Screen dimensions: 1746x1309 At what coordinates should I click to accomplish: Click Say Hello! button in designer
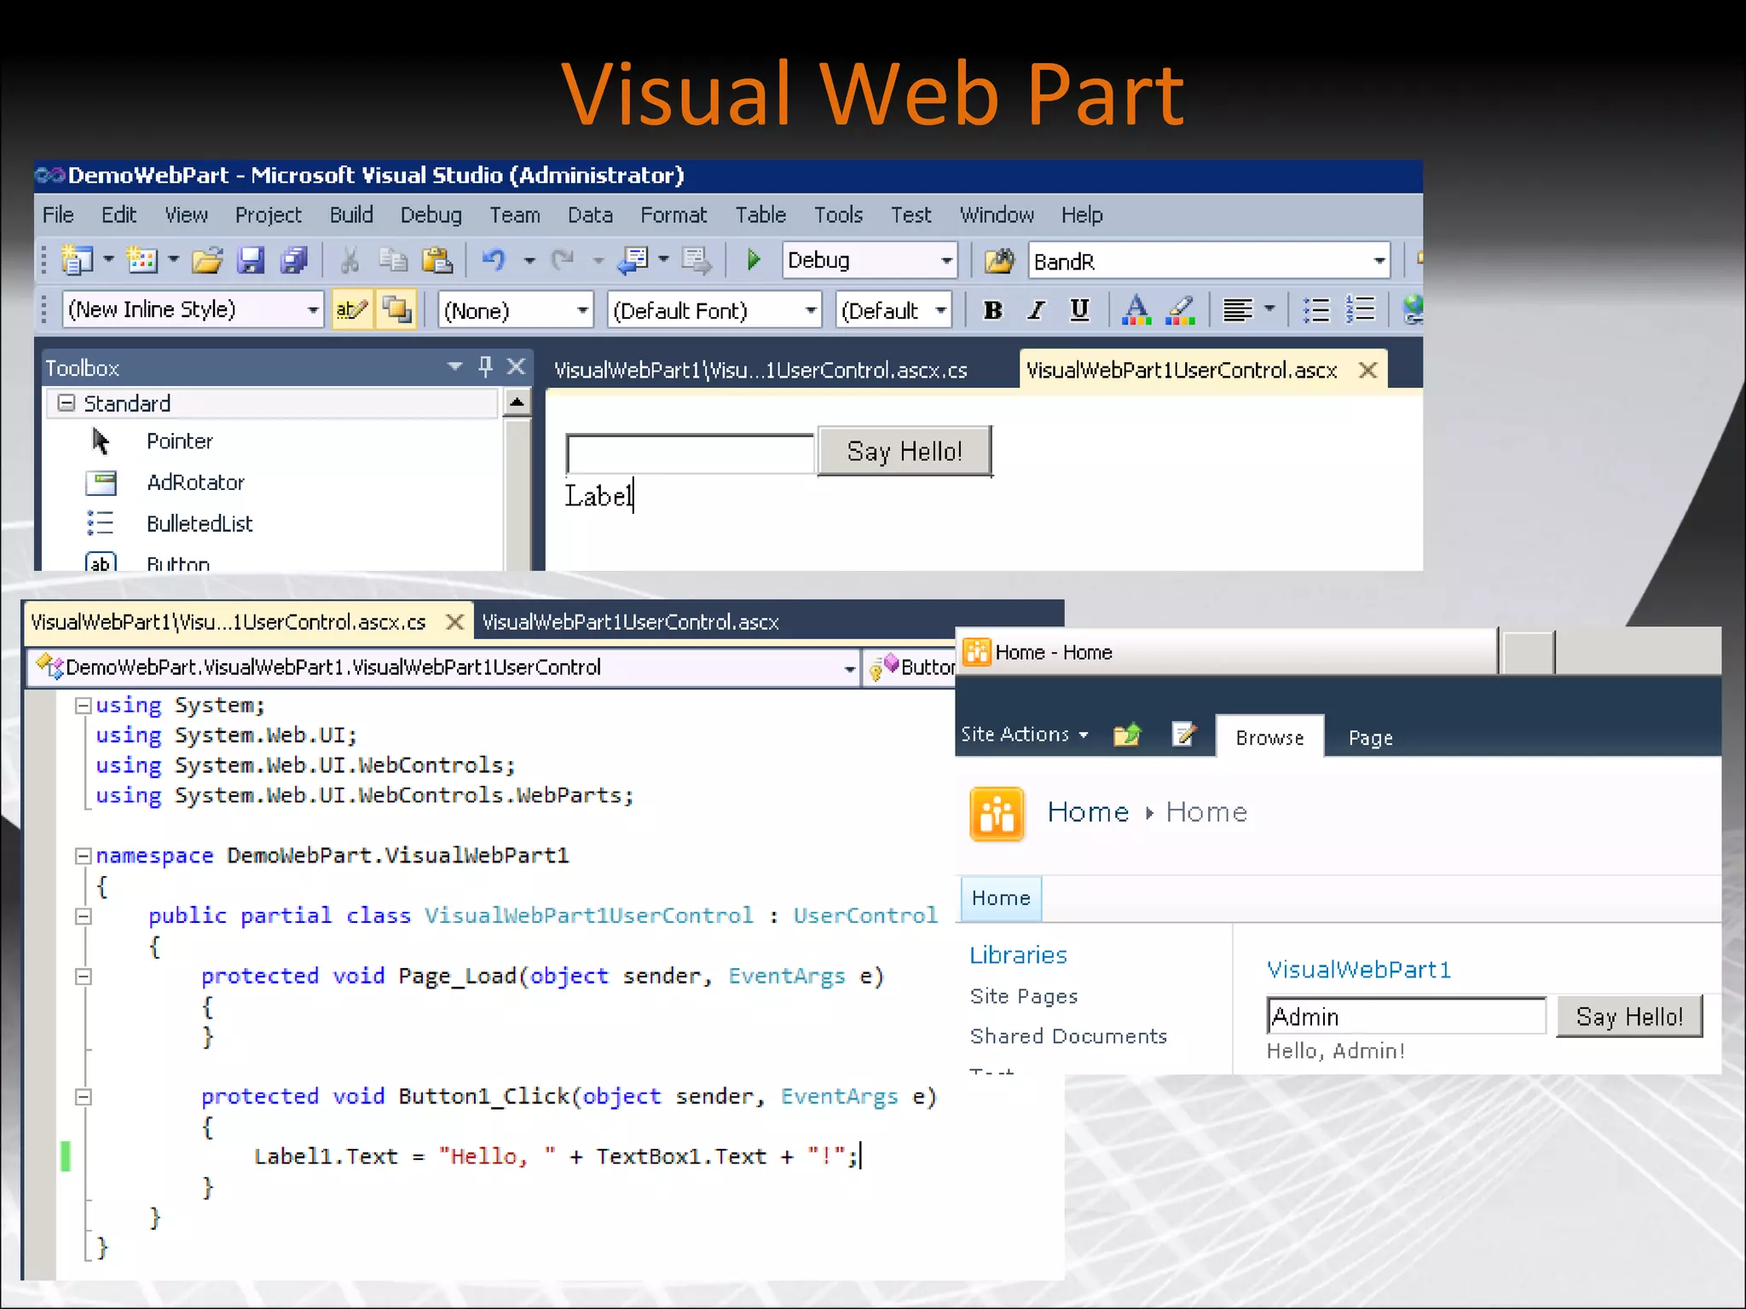coord(905,451)
